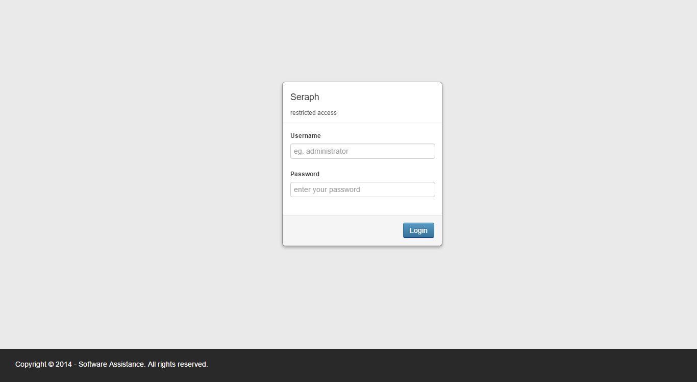Click blank form space between Password field and Login bar

(x=362, y=206)
